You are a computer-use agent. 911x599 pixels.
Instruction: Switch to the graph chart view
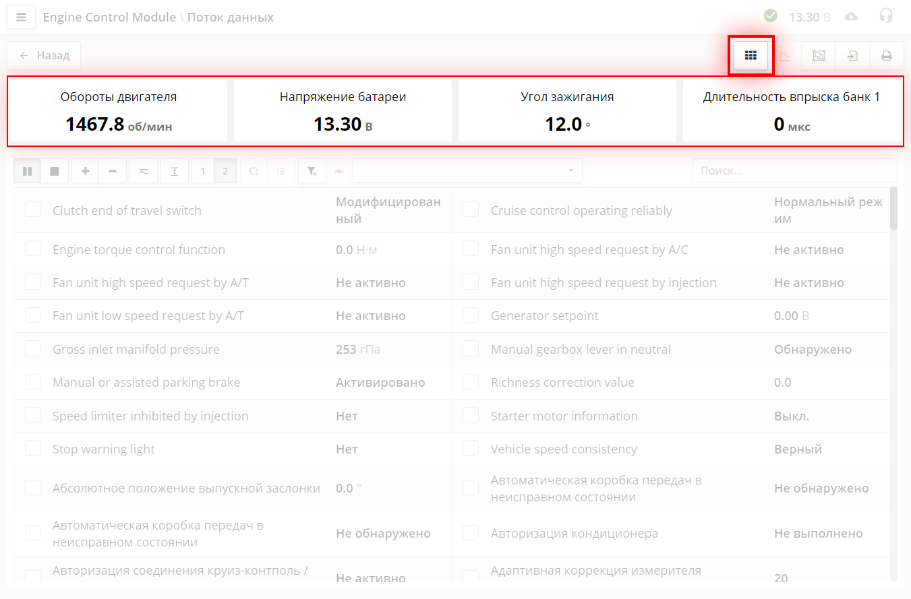point(784,56)
